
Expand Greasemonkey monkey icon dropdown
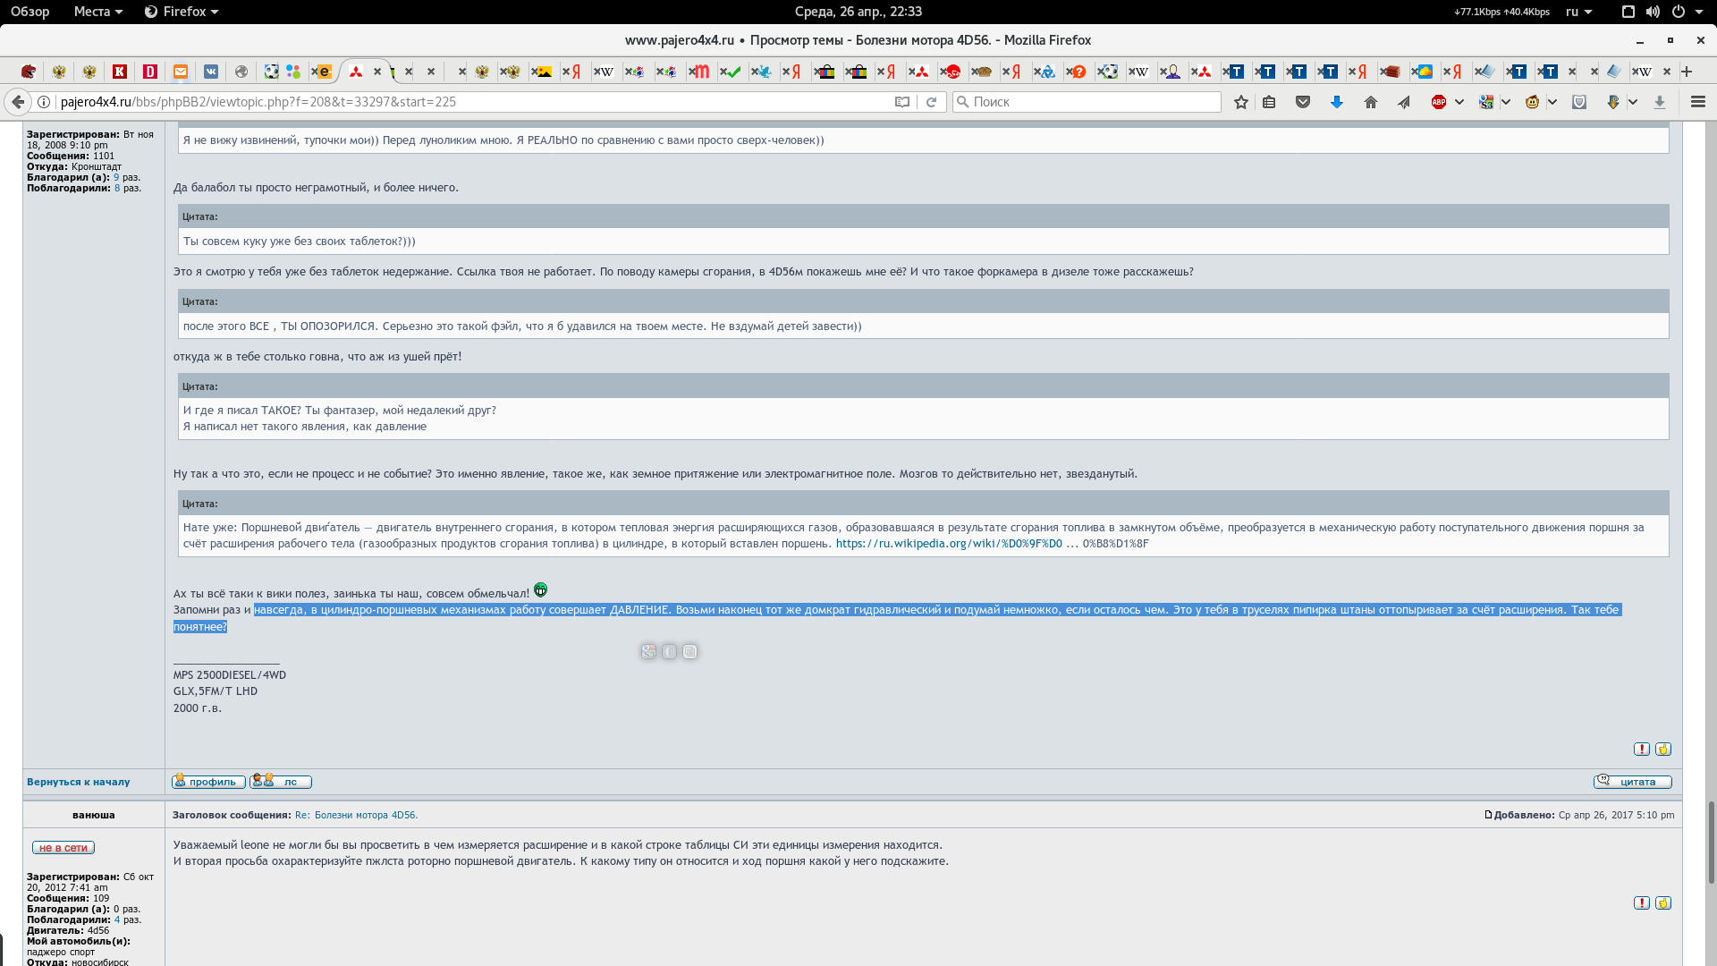1552,102
